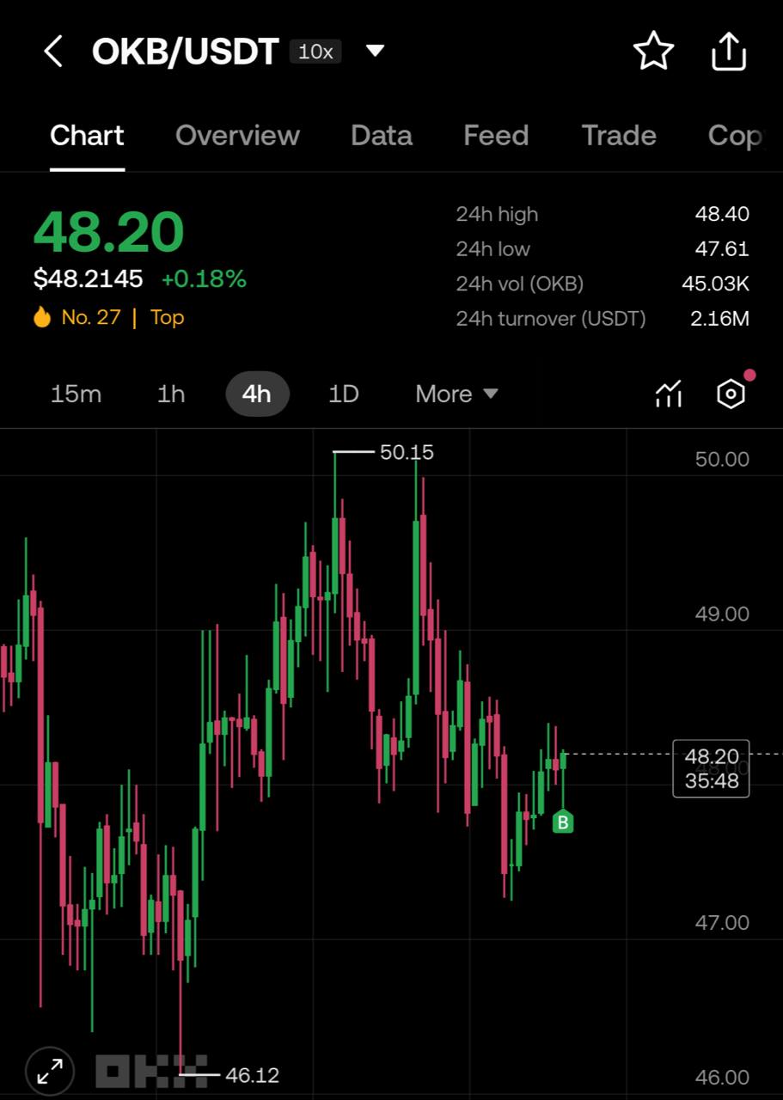Viewport: 783px width, 1100px height.
Task: Tap the 24h vol value 45.03K
Action: coord(715,284)
